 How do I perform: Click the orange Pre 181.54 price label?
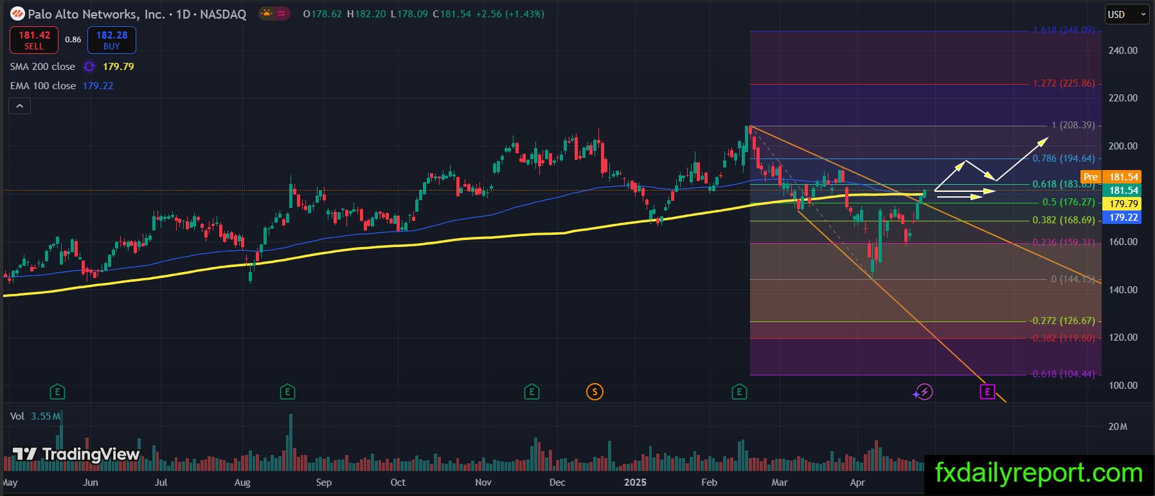(x=1111, y=177)
